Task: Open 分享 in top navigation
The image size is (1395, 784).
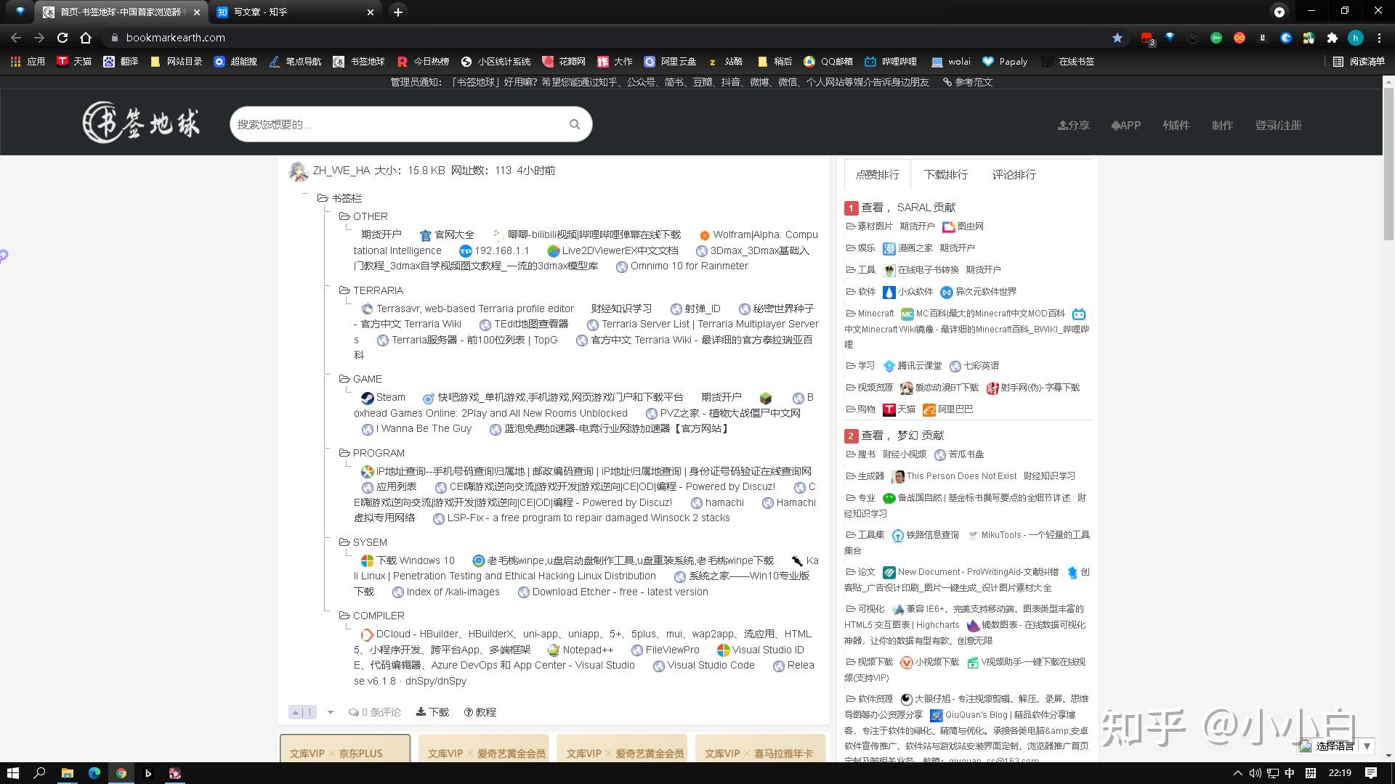Action: pyautogui.click(x=1073, y=126)
